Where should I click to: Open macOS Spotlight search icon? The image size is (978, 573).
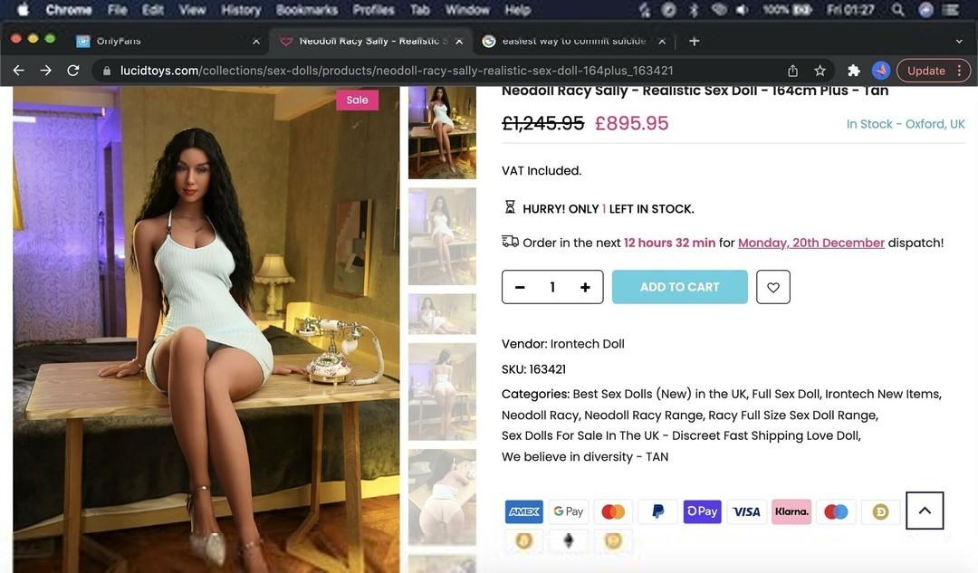pyautogui.click(x=897, y=9)
